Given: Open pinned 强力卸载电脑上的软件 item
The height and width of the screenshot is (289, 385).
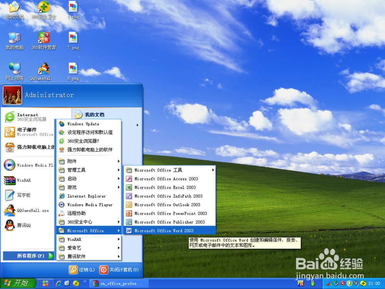Looking at the screenshot, I should [x=28, y=147].
